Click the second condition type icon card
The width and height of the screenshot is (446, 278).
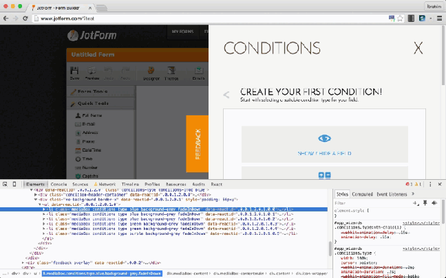[324, 174]
